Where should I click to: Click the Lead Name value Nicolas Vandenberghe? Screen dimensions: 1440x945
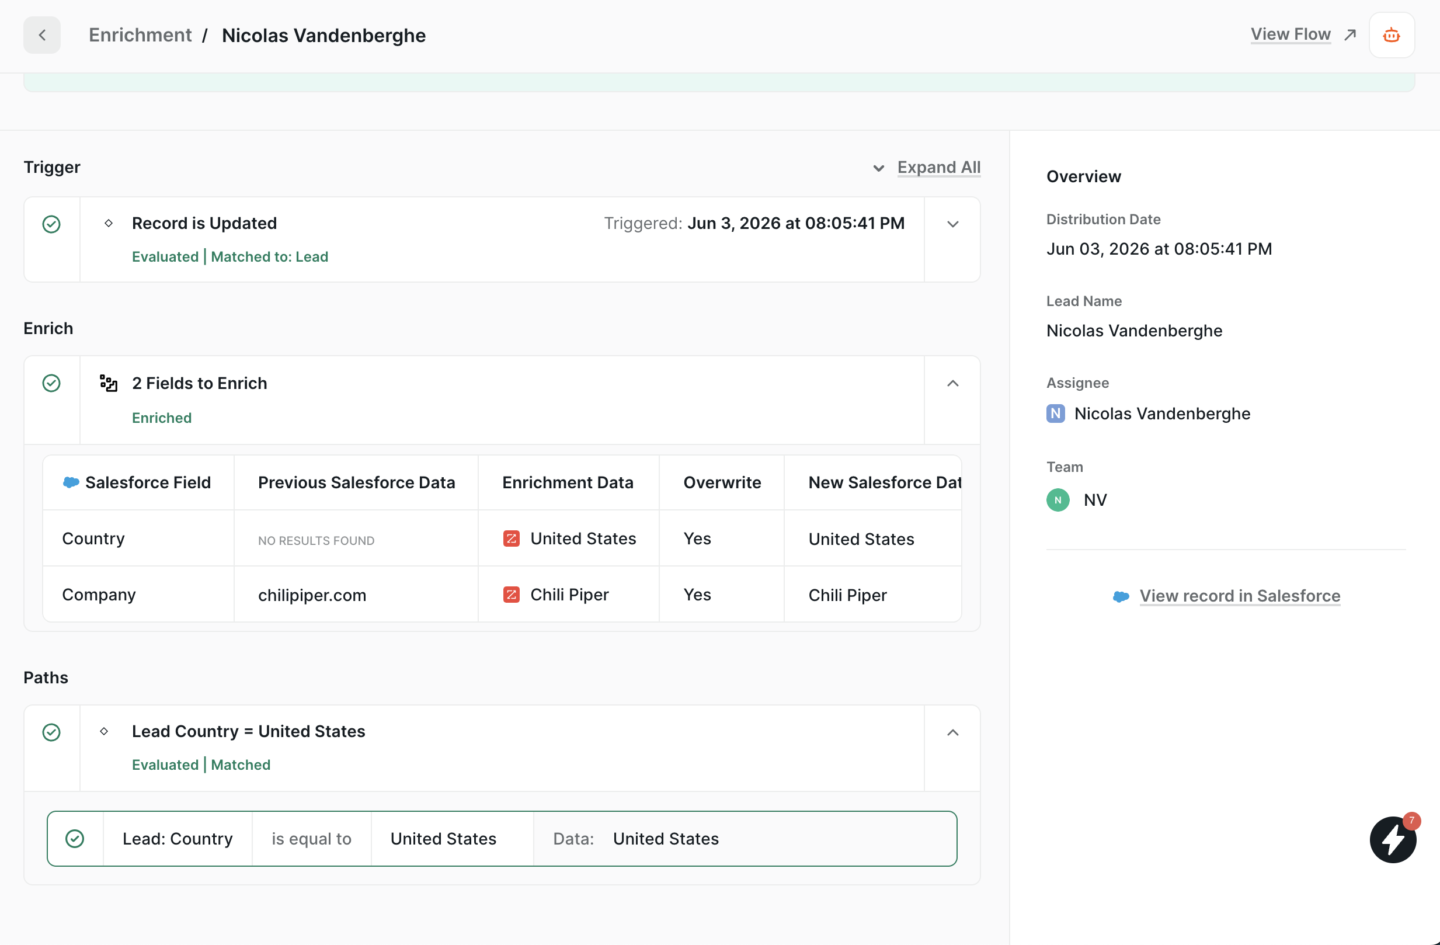click(x=1134, y=331)
